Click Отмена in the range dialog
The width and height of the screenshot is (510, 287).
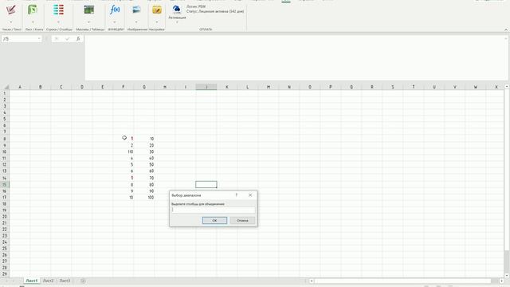pos(242,221)
